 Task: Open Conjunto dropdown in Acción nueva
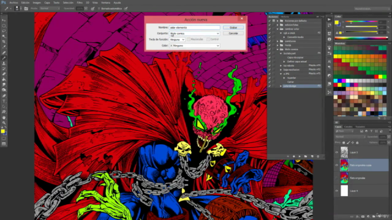pyautogui.click(x=195, y=34)
